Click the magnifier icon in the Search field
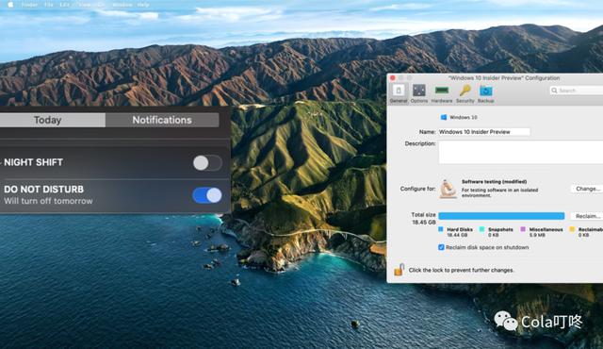Viewport: 603px width, 349px height. pyautogui.click(x=554, y=91)
